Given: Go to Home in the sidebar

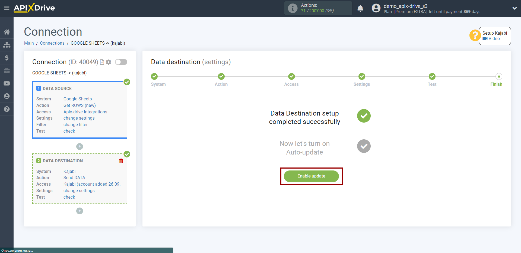Looking at the screenshot, I should click(7, 32).
